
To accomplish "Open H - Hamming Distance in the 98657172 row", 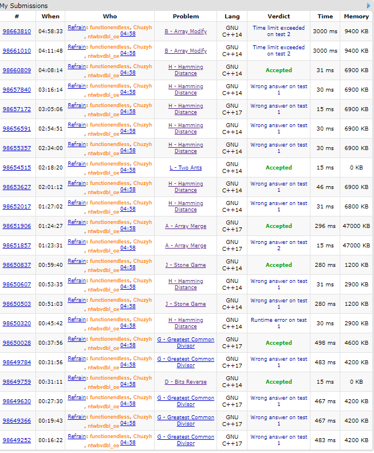I will [x=186, y=109].
